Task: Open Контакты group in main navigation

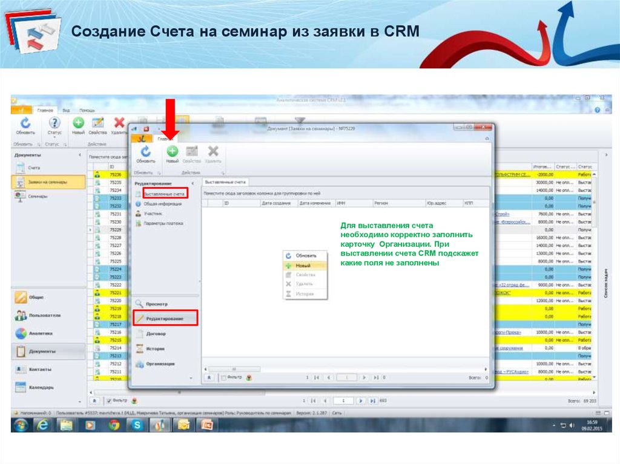Action: (x=40, y=370)
